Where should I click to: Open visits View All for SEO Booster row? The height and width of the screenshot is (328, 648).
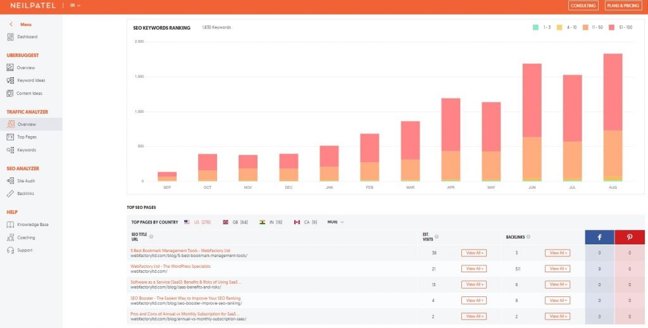tap(473, 300)
